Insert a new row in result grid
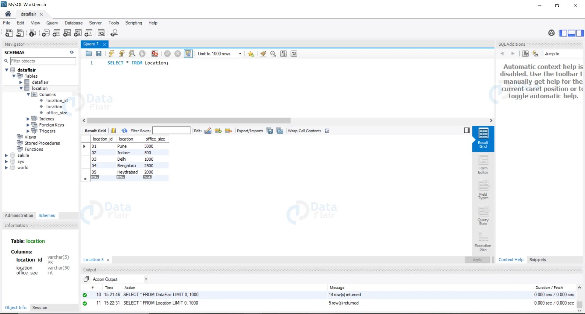585x314 pixels. (218, 131)
